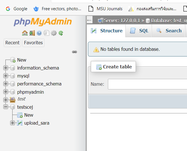Open the MySQL documentation pages icon

click(x=47, y=33)
